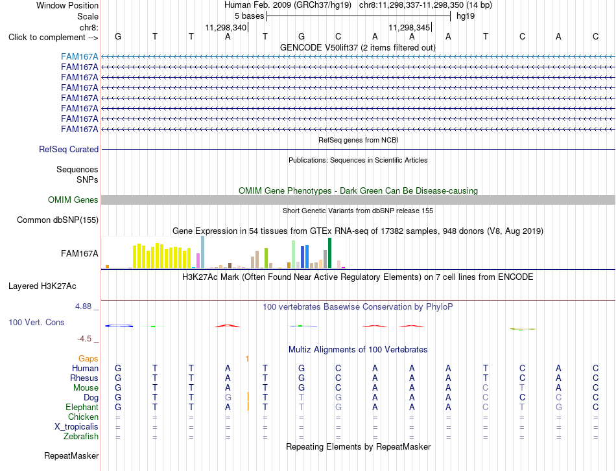Click 'Multiz Alignments of 100 Vertebrates' title
This screenshot has height=471, width=616.
click(x=358, y=349)
